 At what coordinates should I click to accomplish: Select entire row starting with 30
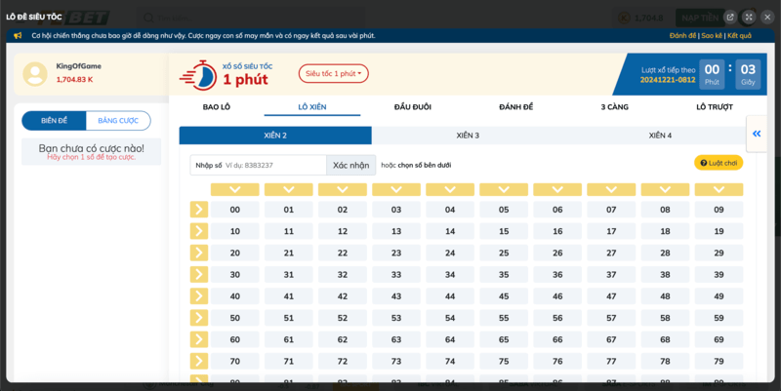click(x=198, y=274)
